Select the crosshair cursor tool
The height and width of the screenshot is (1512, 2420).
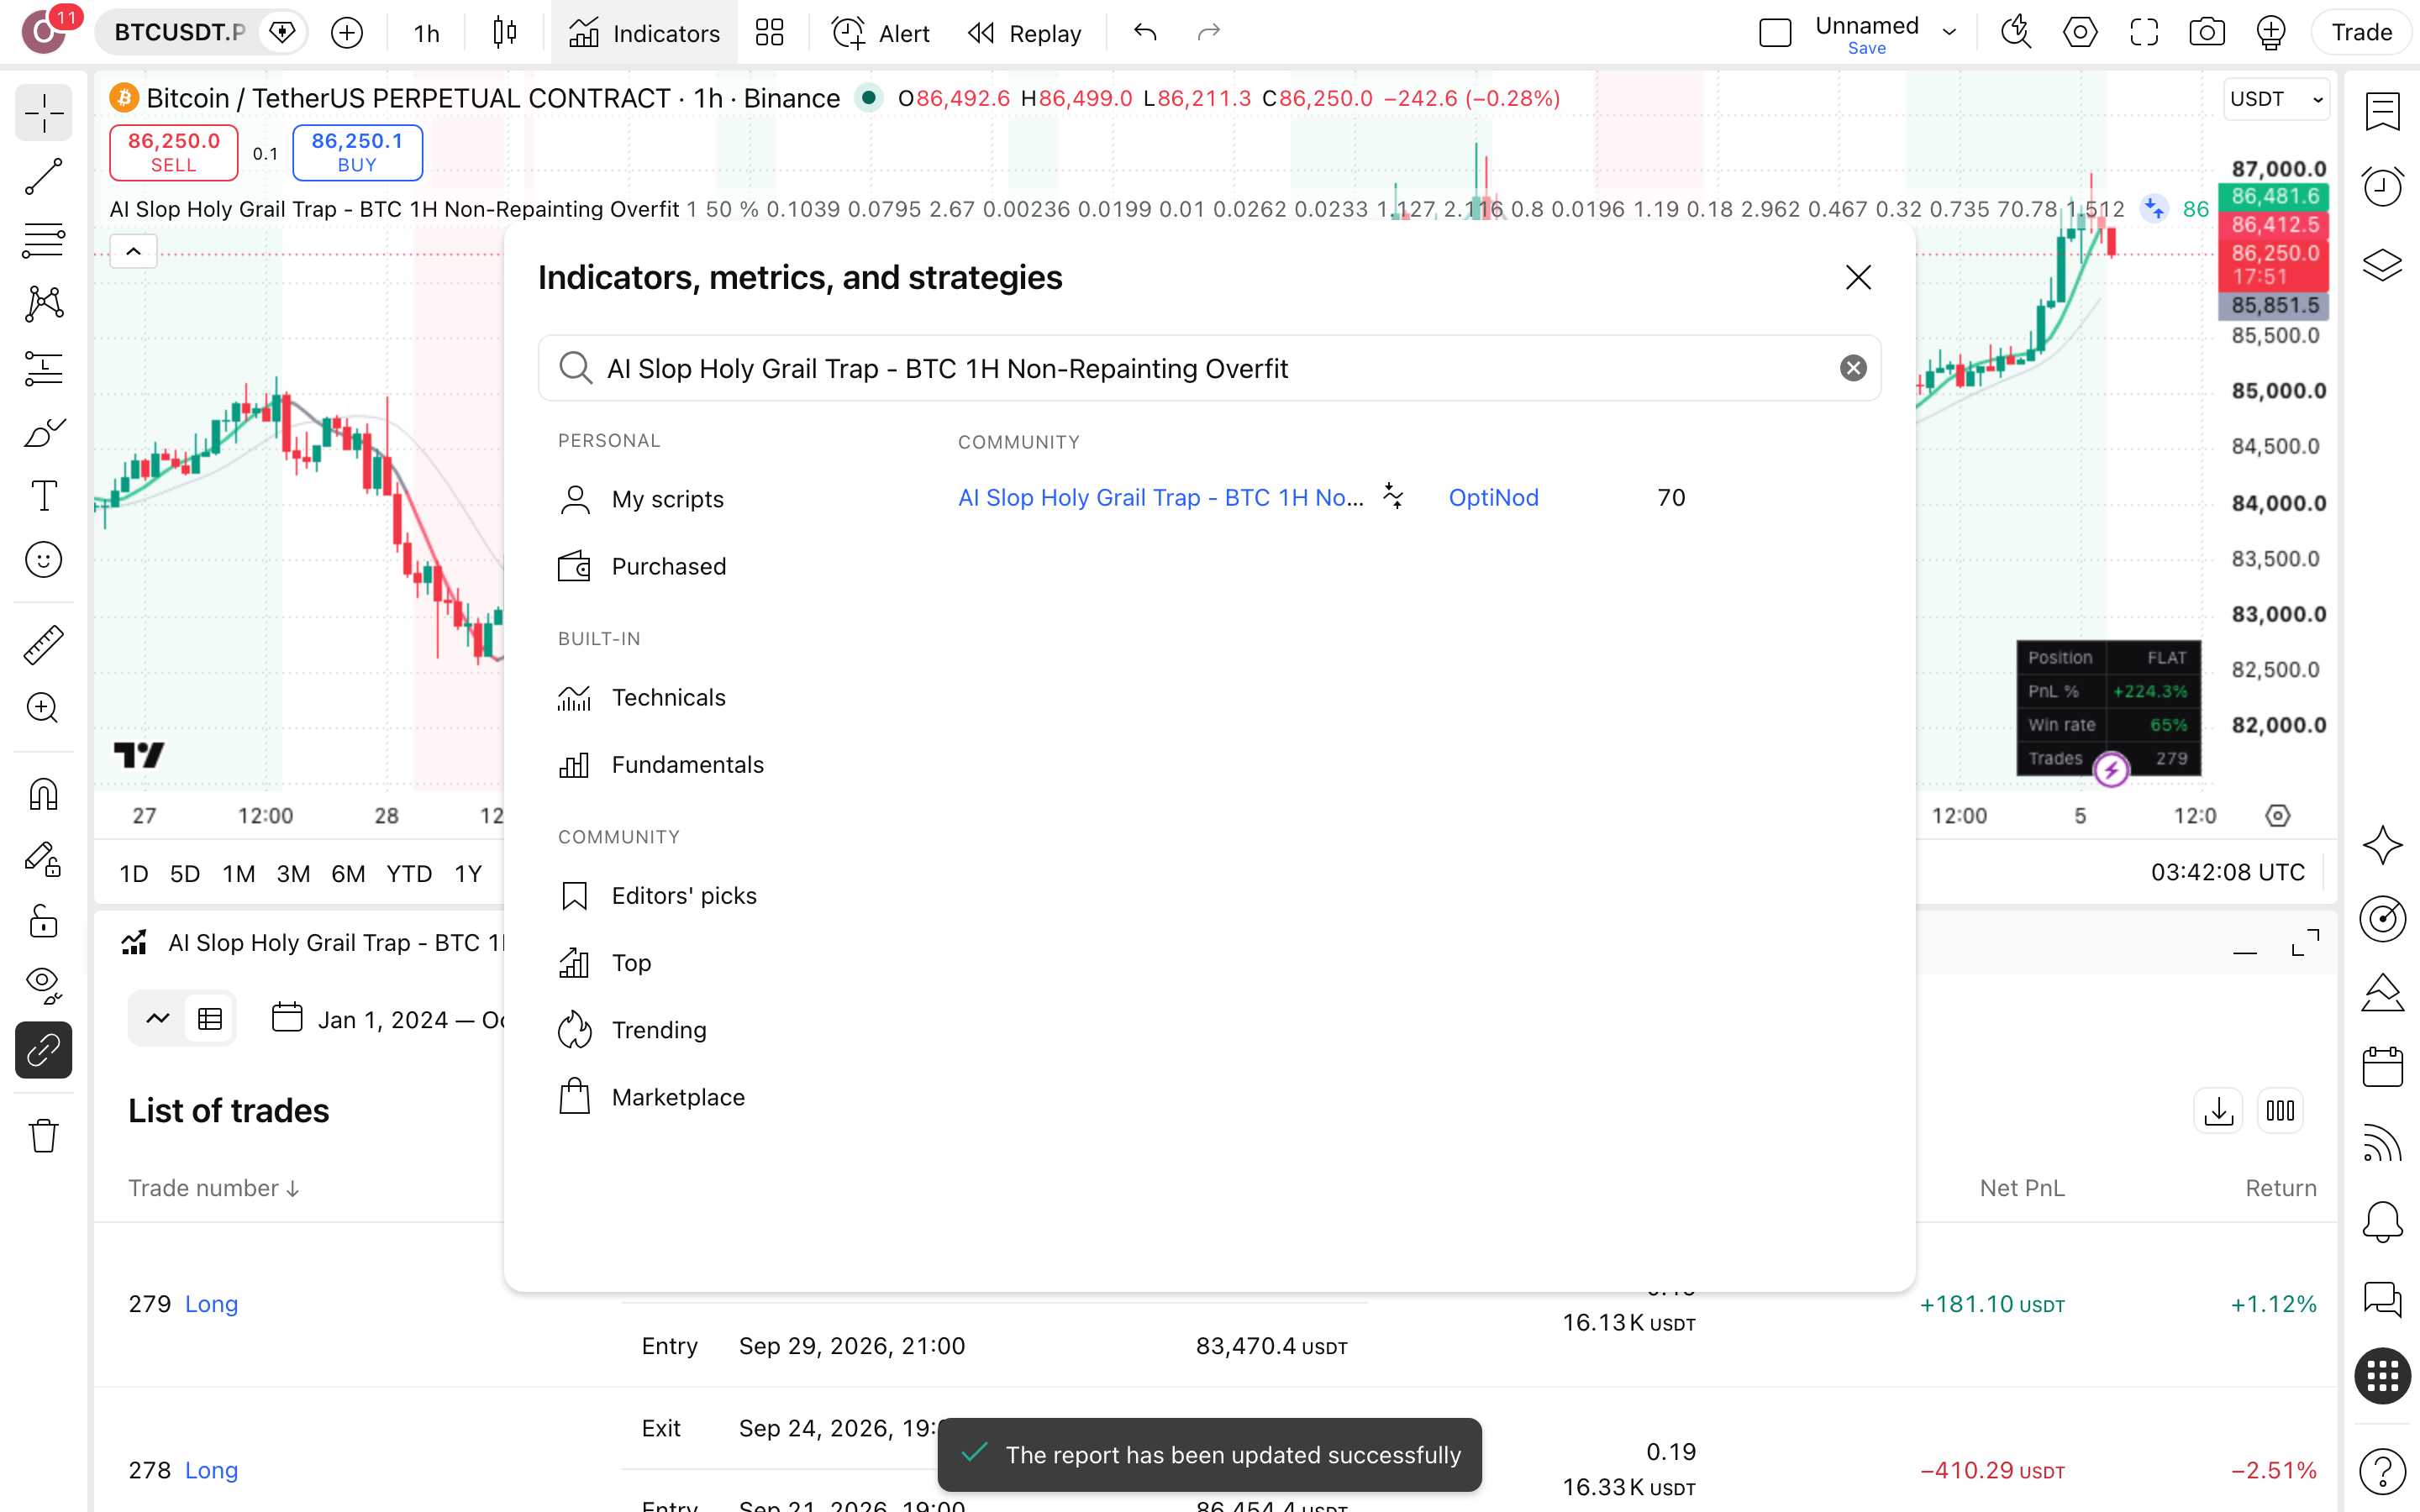point(43,113)
